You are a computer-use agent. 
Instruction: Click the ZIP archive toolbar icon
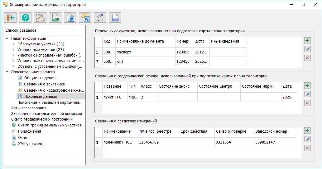(x=115, y=18)
